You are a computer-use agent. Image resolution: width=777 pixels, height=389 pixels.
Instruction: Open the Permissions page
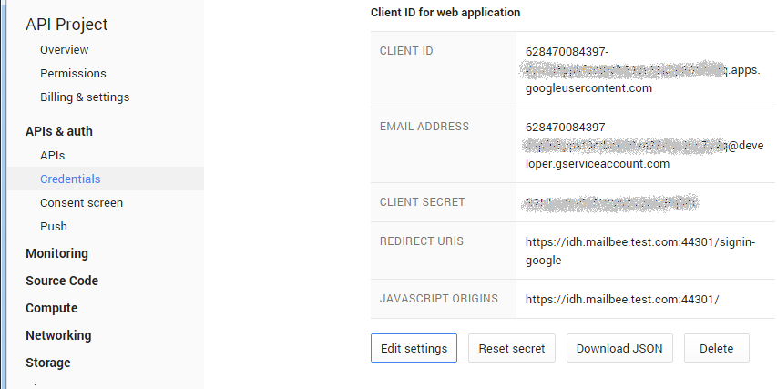click(x=73, y=74)
